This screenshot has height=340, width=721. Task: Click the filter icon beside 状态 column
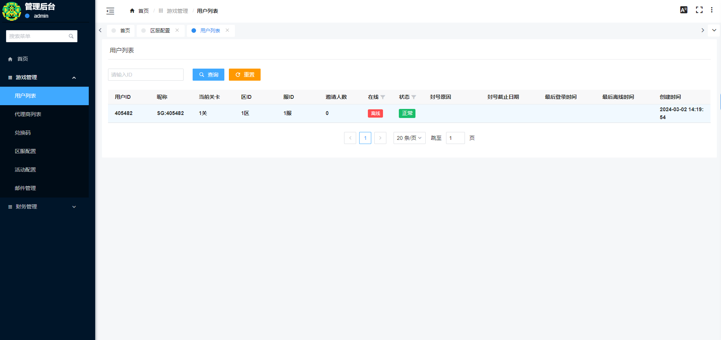click(414, 97)
